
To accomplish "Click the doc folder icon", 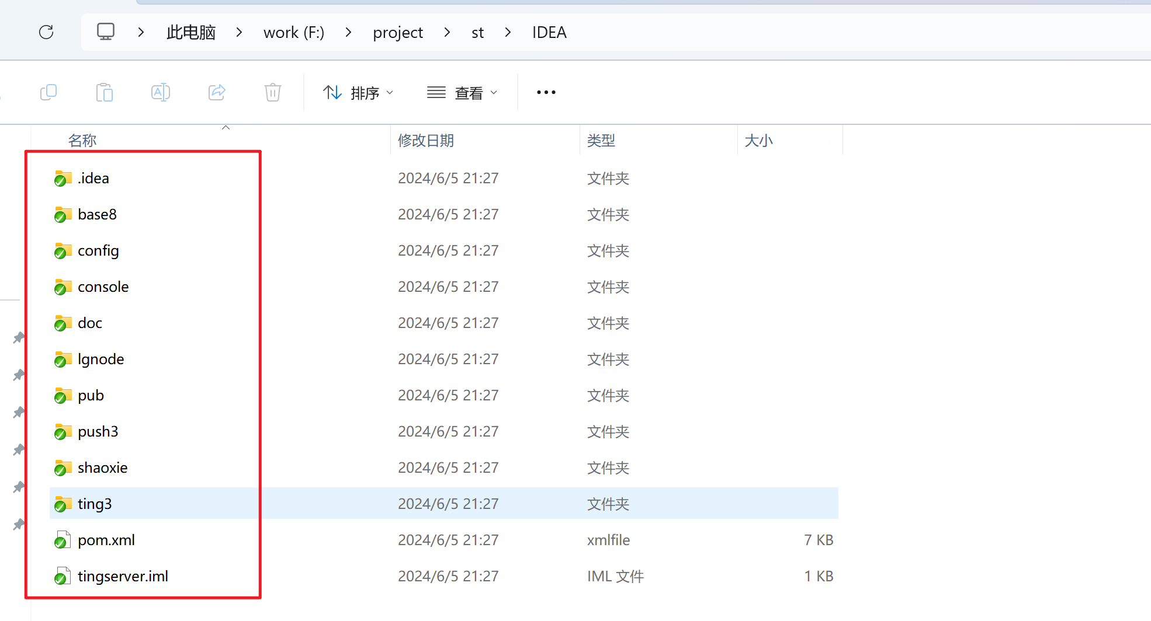I will [x=63, y=323].
